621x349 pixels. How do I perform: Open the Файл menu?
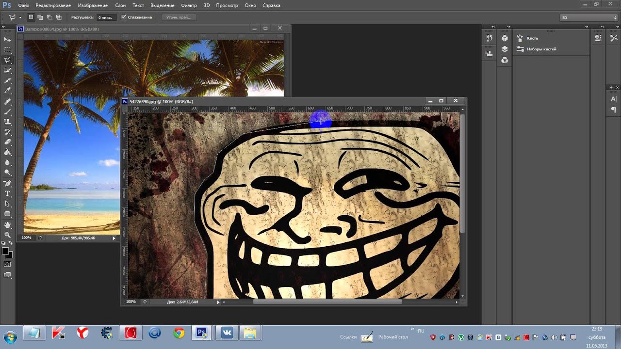tap(24, 5)
